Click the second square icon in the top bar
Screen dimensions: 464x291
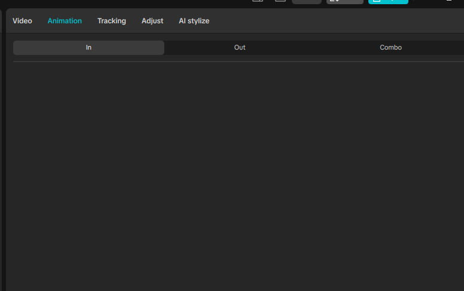[x=280, y=1]
